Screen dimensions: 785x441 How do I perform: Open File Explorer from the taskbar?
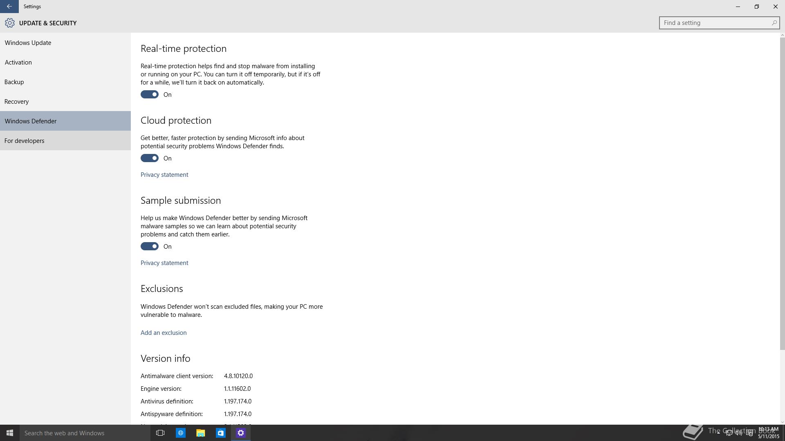tap(200, 433)
